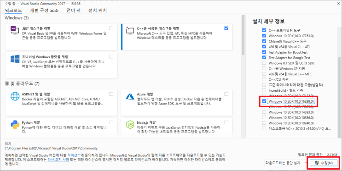The height and width of the screenshot is (171, 342).
Task: Click the Windows (3) section header
Action: click(17, 18)
